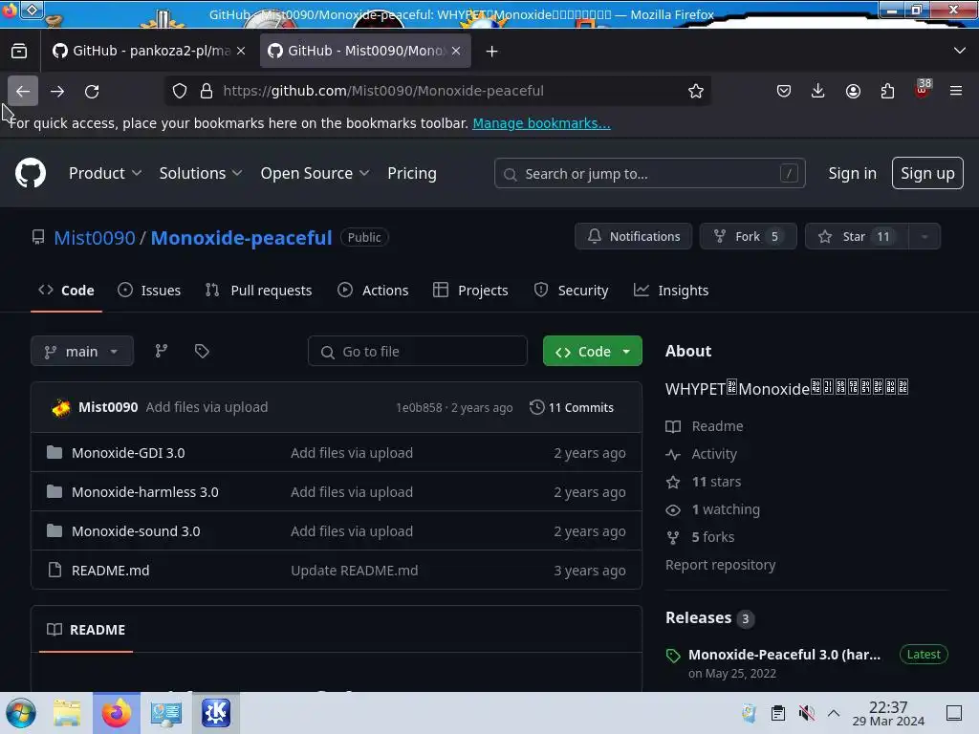Click the Firefox taskbar icon
The height and width of the screenshot is (734, 979).
[x=116, y=713]
